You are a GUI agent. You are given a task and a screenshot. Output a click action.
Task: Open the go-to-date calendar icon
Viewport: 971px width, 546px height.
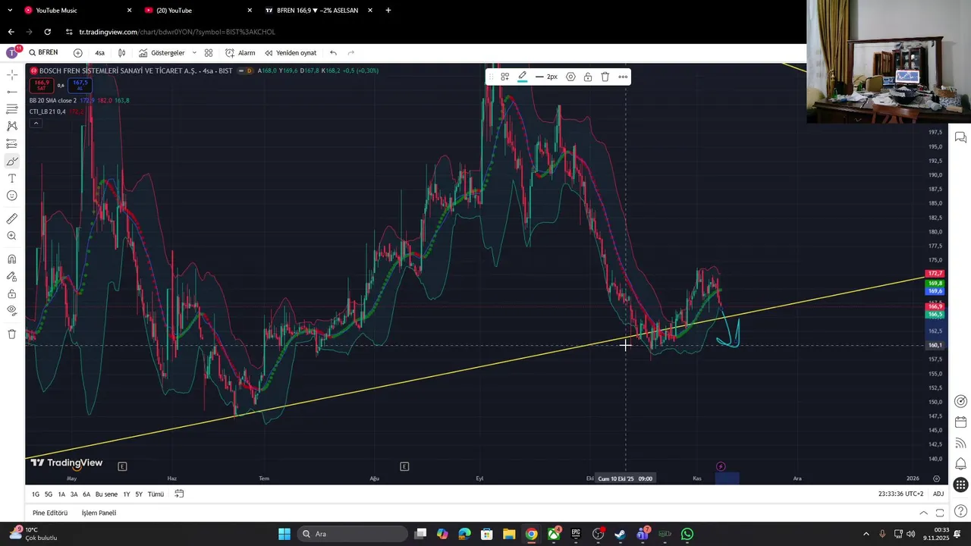[179, 494]
